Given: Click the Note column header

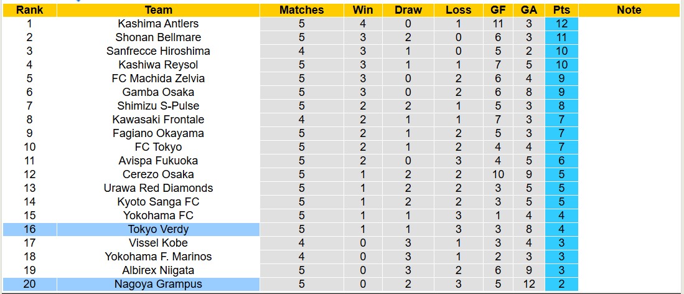Looking at the screenshot, I should [629, 10].
